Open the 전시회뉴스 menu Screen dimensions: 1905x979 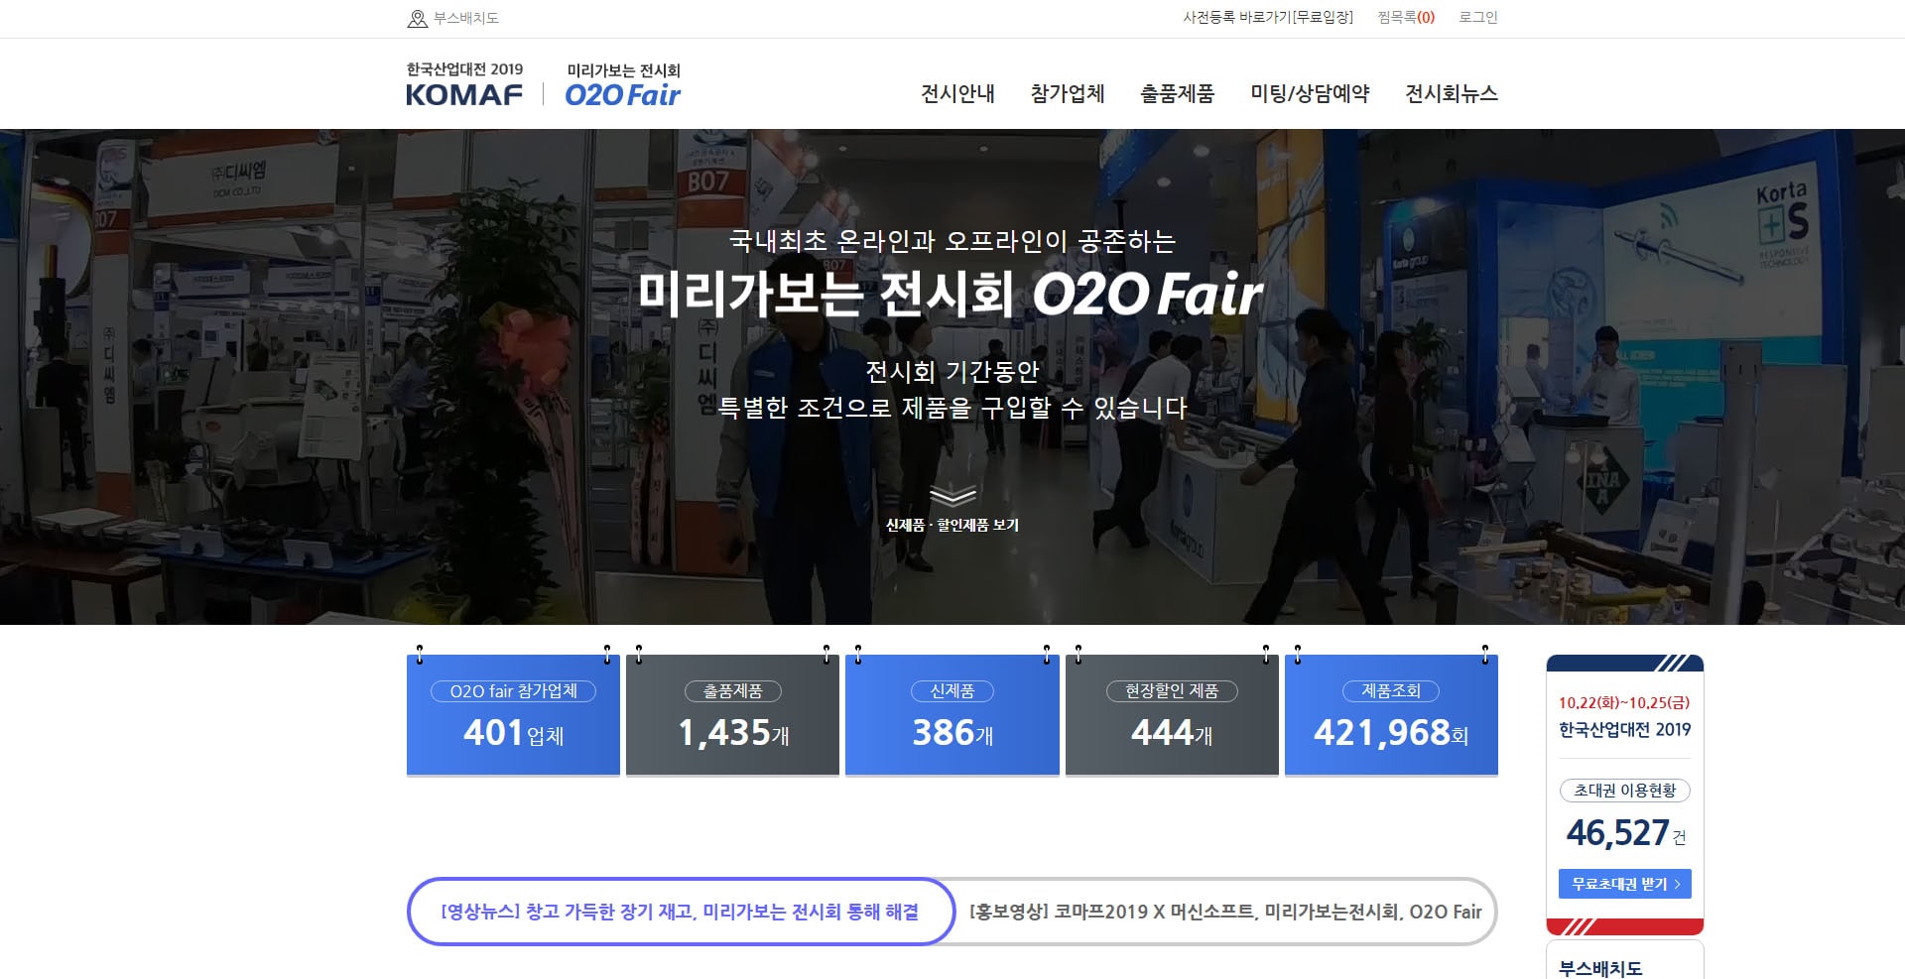coord(1452,93)
